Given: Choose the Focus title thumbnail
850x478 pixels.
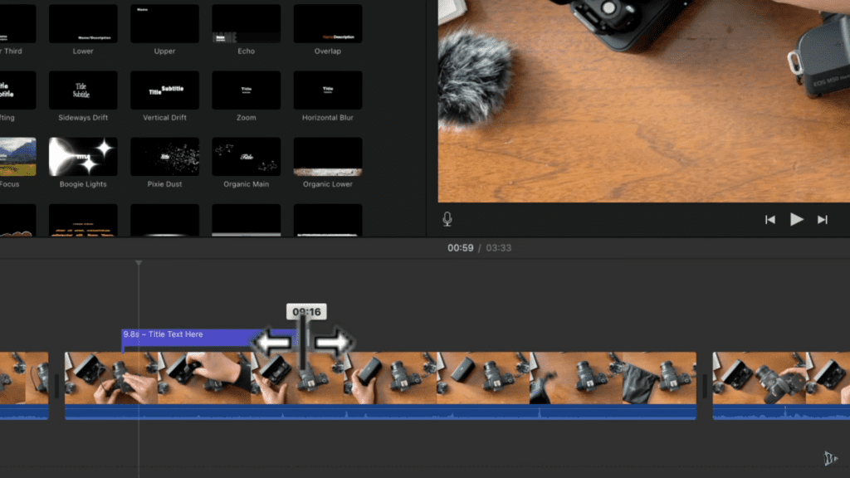Looking at the screenshot, I should (18, 157).
